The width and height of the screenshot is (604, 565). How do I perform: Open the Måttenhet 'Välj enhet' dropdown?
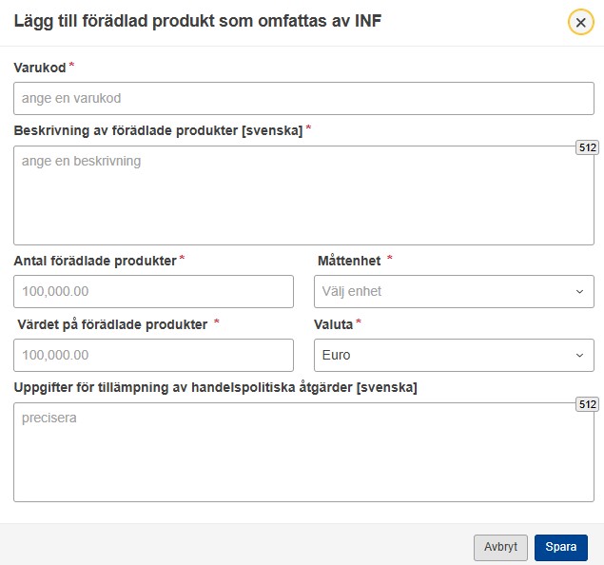click(454, 291)
